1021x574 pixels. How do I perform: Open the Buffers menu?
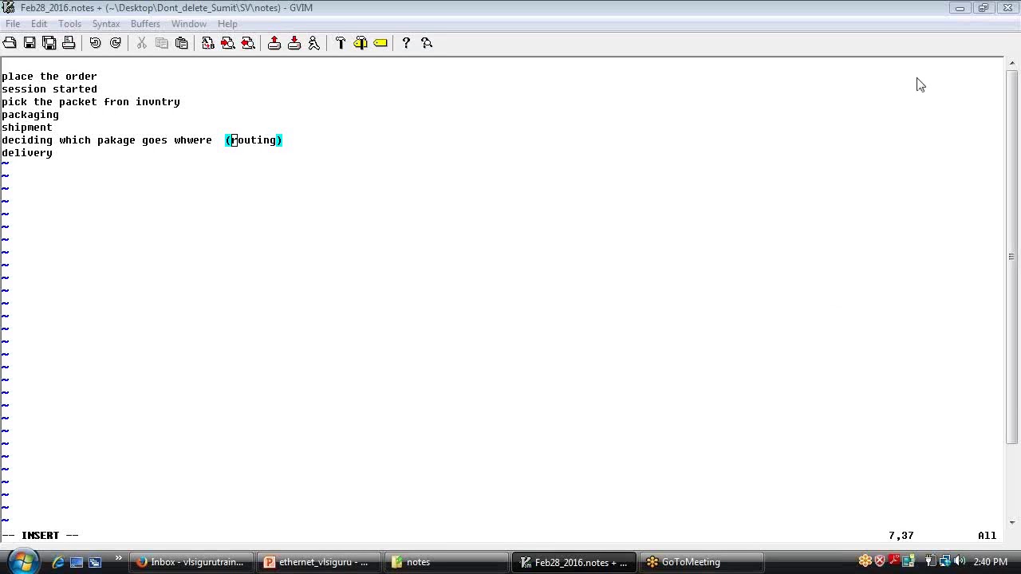145,24
